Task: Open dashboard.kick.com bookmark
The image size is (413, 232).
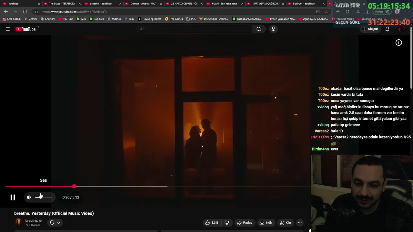Action: click(x=247, y=19)
